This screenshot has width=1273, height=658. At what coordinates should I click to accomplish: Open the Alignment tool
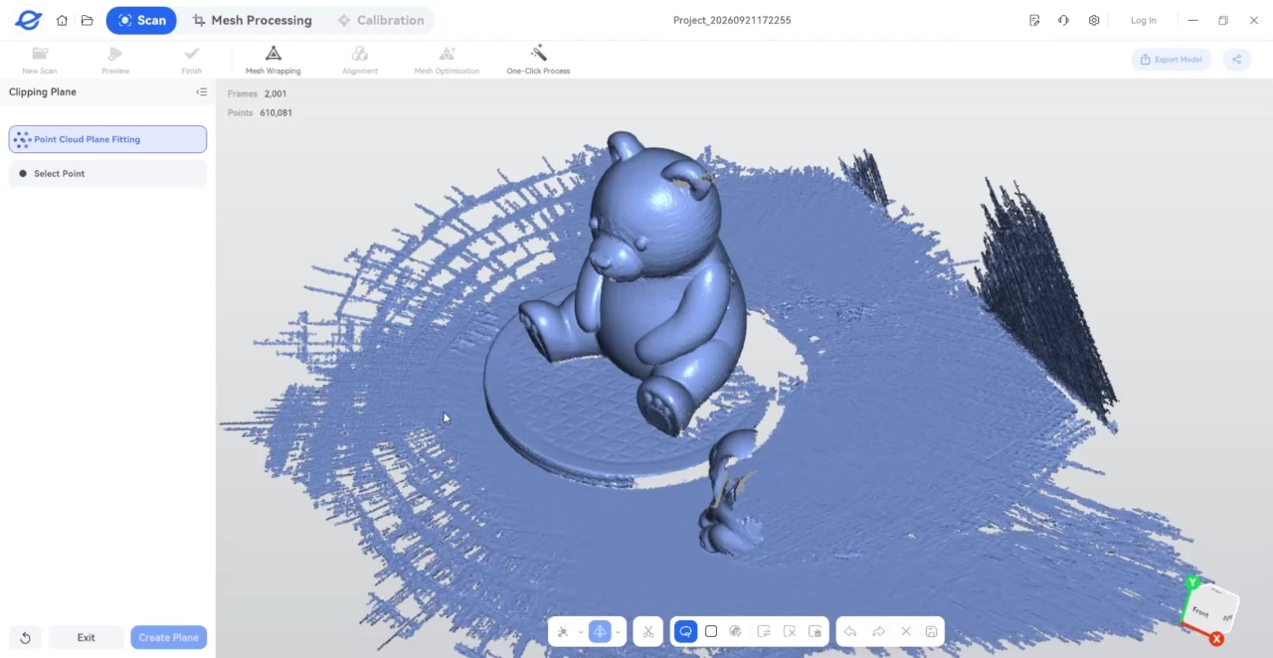[x=360, y=60]
